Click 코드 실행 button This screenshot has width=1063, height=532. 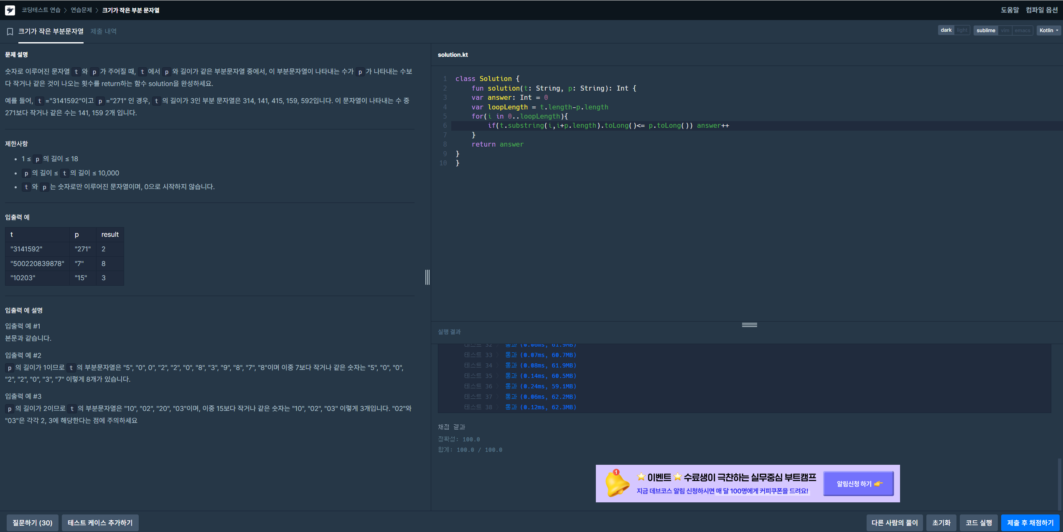979,523
